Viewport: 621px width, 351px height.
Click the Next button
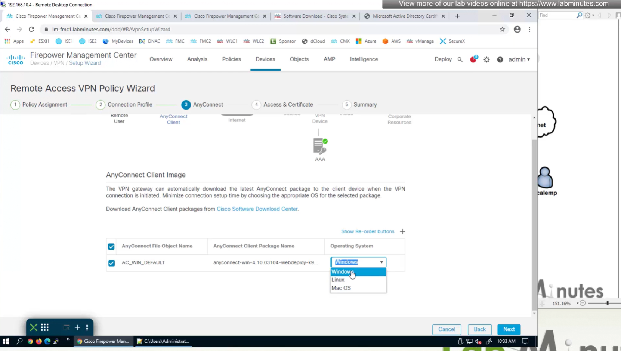click(x=509, y=329)
